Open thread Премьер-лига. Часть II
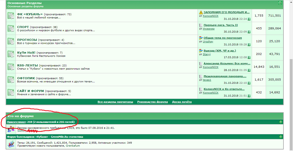Image resolution: width=293 pixels, height=151 pixels. point(220,25)
